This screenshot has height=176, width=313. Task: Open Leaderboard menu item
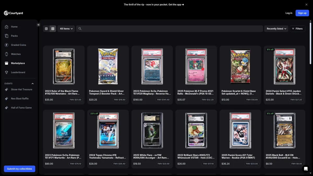click(x=20, y=72)
